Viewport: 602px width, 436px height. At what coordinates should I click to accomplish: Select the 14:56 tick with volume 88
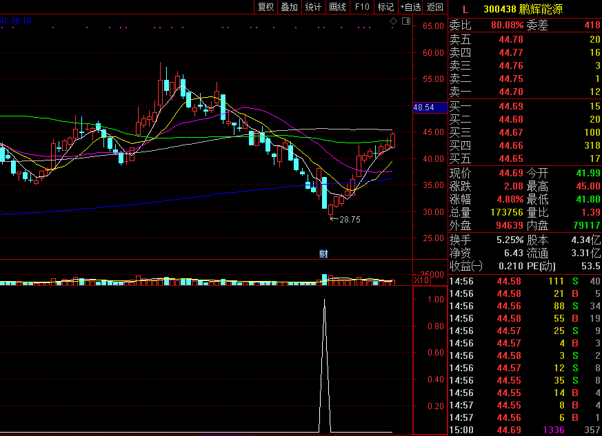coord(525,306)
